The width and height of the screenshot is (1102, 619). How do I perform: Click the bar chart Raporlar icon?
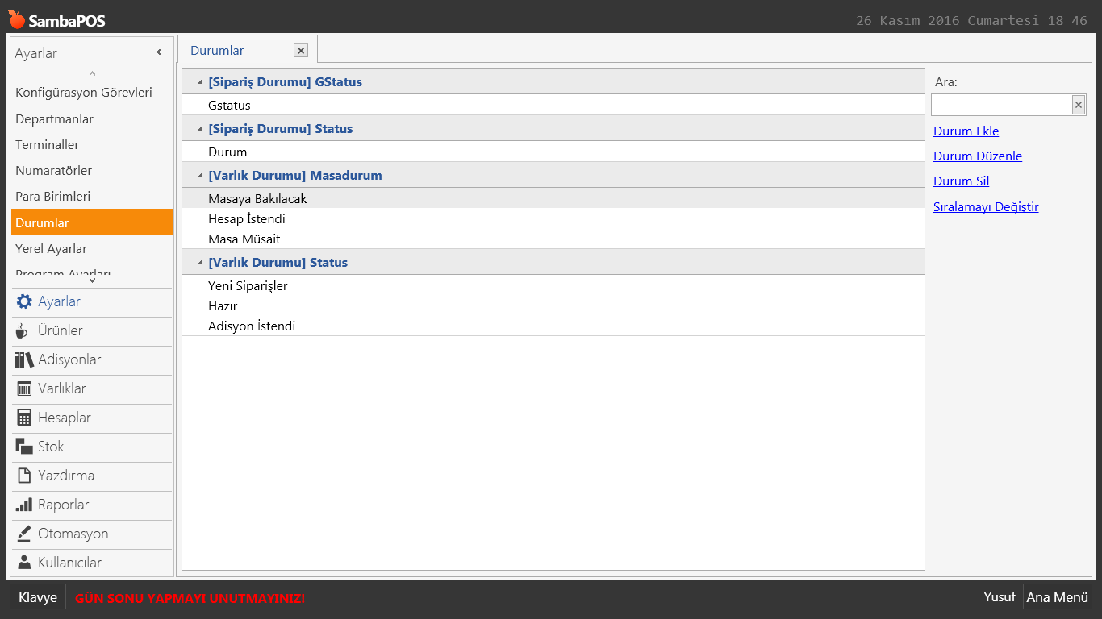tap(24, 505)
